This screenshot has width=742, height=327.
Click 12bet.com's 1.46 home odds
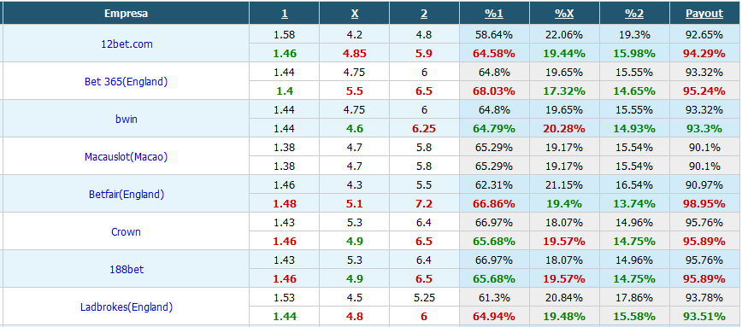pyautogui.click(x=285, y=54)
